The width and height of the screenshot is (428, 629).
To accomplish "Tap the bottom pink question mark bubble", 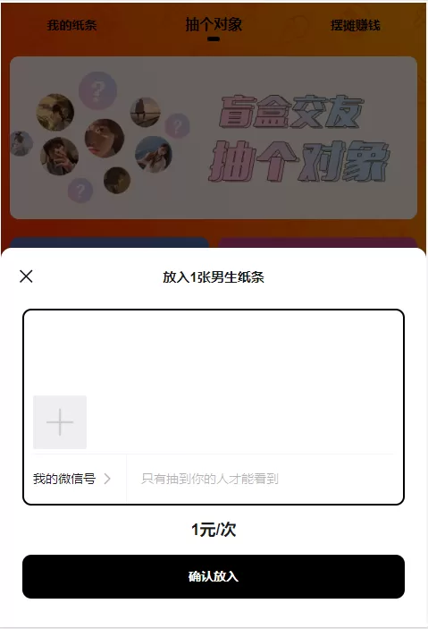I will coord(80,191).
